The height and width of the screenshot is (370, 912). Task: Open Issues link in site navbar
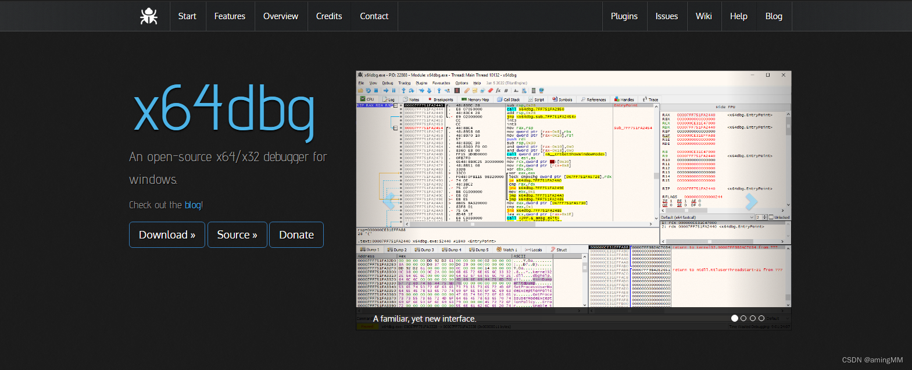pos(667,16)
